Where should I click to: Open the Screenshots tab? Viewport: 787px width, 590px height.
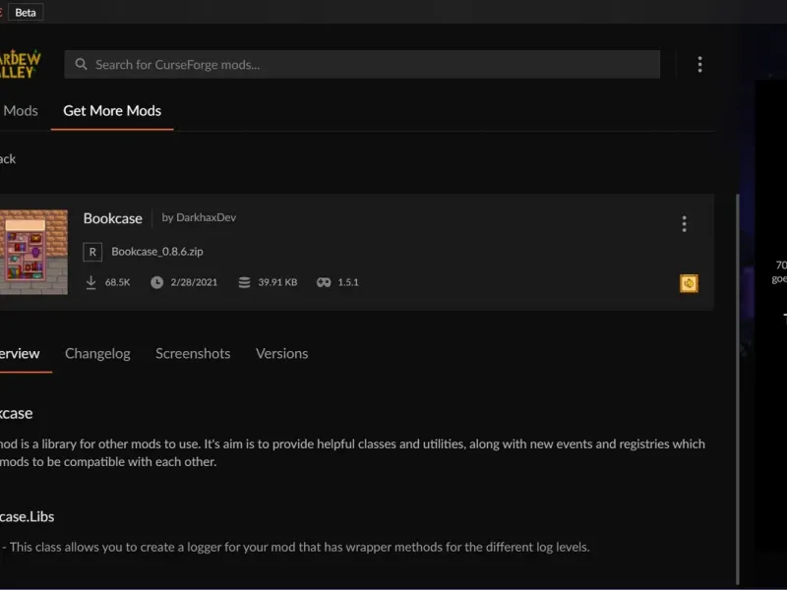[x=193, y=354]
